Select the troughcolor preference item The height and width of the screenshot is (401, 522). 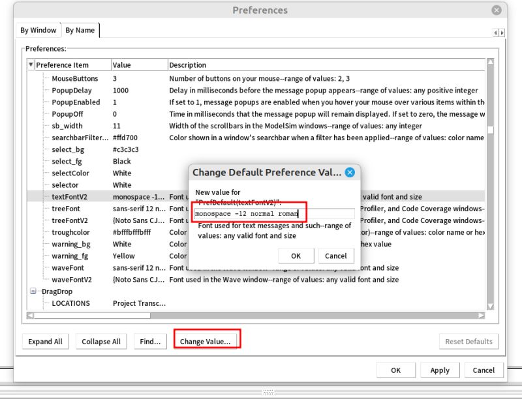(70, 232)
